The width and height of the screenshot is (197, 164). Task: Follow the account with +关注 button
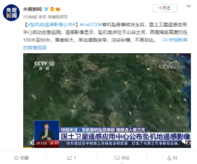[x=164, y=8]
